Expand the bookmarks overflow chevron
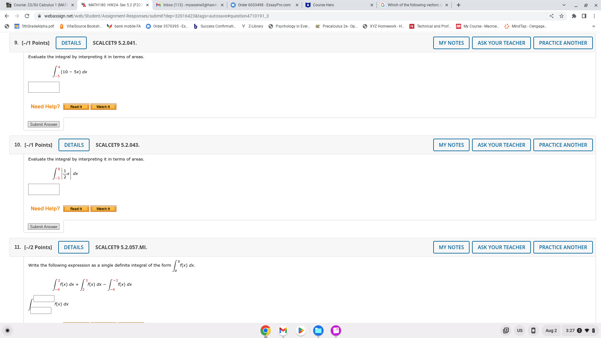This screenshot has width=601, height=338. pos(593,26)
